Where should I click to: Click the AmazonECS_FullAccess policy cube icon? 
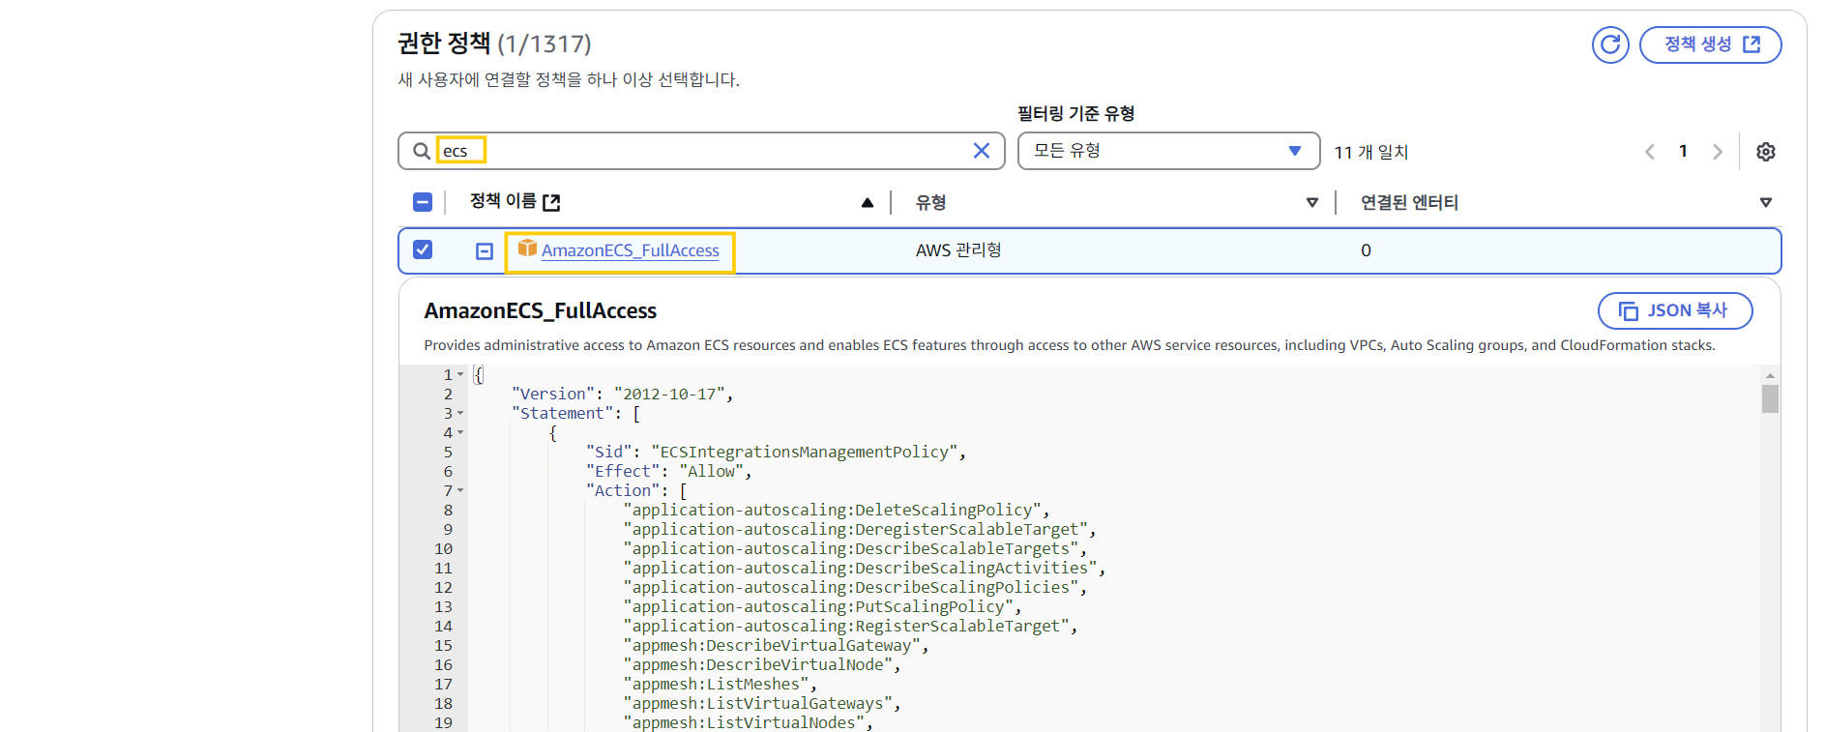pos(527,249)
